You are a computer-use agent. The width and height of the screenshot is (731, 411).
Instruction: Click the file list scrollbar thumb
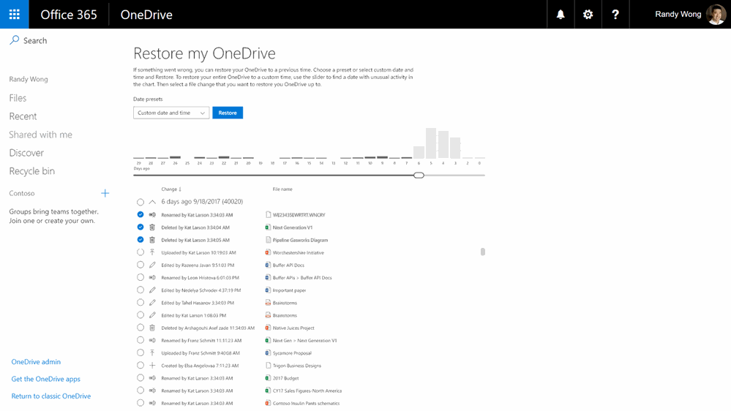(x=482, y=252)
